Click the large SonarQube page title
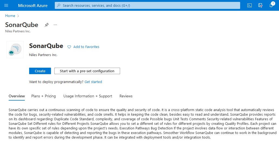The width and height of the screenshot is (279, 141). 22,25
